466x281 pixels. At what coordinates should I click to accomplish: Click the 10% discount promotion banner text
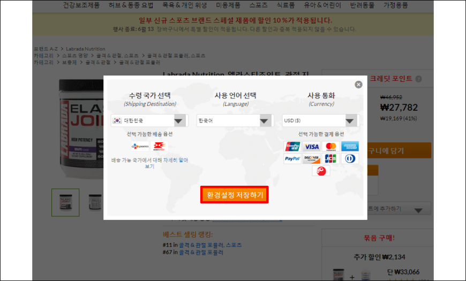(235, 20)
